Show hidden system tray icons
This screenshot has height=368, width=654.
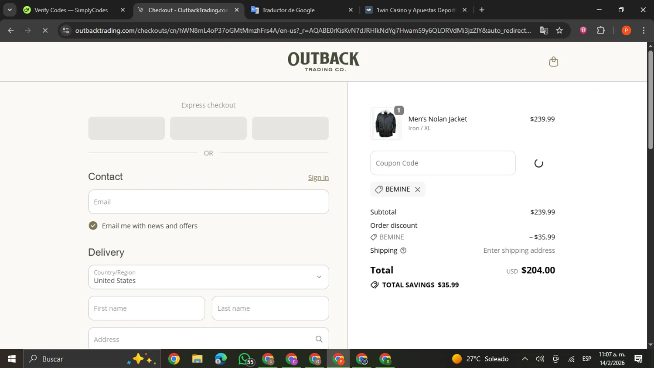coord(525,359)
